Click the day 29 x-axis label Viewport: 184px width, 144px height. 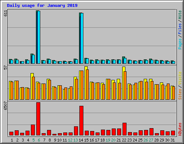[162, 140]
